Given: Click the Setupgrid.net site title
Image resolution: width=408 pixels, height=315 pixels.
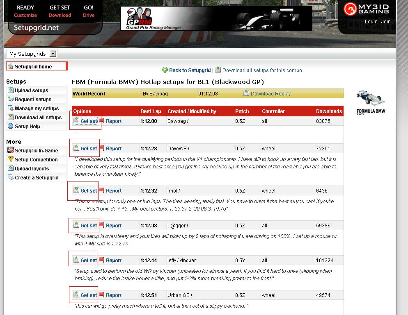Looking at the screenshot, I should 36,28.
